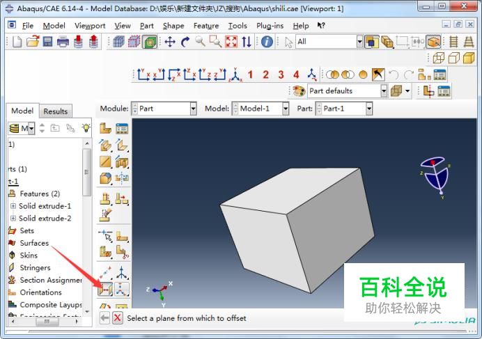
Task: Toggle selection arrow tool
Action: [x=288, y=42]
